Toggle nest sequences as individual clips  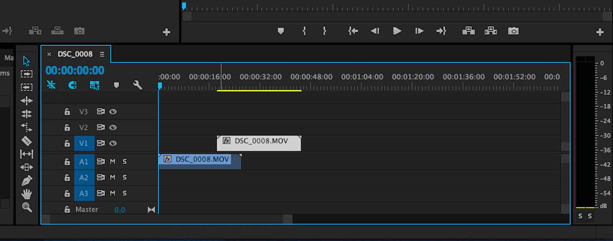click(51, 85)
